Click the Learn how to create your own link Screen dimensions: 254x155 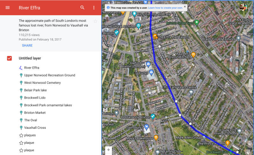coord(165,8)
